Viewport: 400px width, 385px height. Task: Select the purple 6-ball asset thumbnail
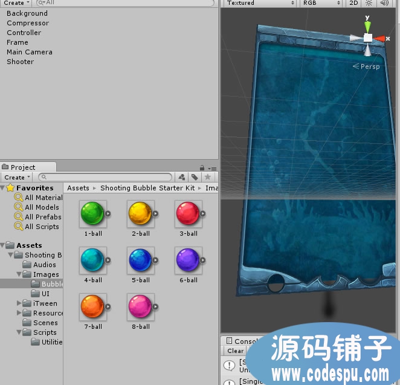(x=188, y=260)
